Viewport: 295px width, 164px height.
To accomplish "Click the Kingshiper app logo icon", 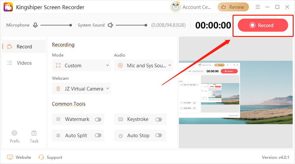I will [x=8, y=7].
